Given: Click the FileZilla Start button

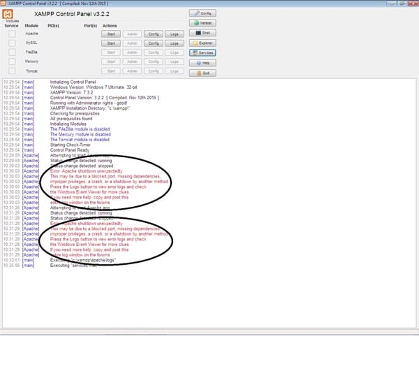Looking at the screenshot, I should 111,52.
